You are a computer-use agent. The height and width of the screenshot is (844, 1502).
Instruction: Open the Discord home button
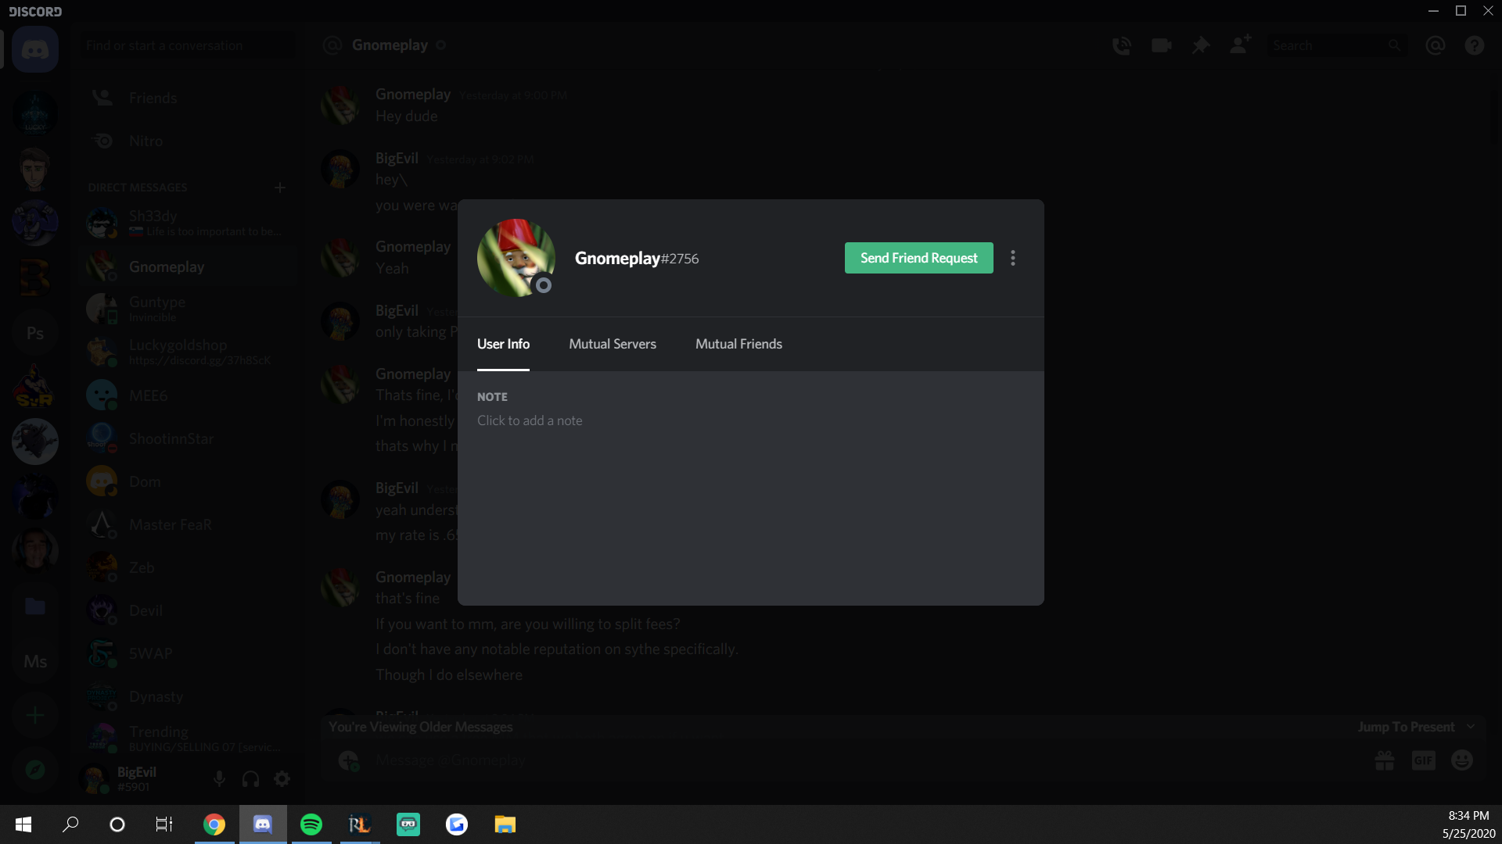point(35,50)
